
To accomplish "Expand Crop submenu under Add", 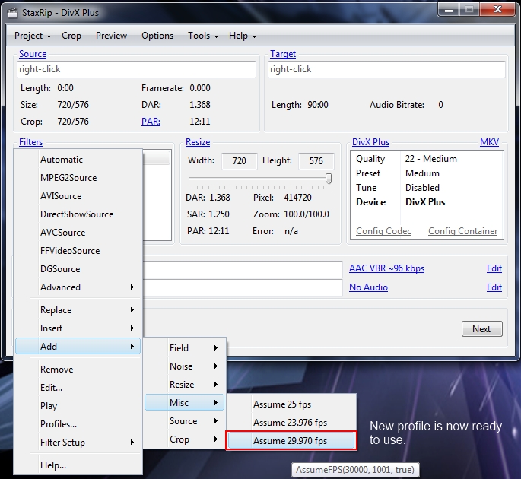I will tap(184, 439).
